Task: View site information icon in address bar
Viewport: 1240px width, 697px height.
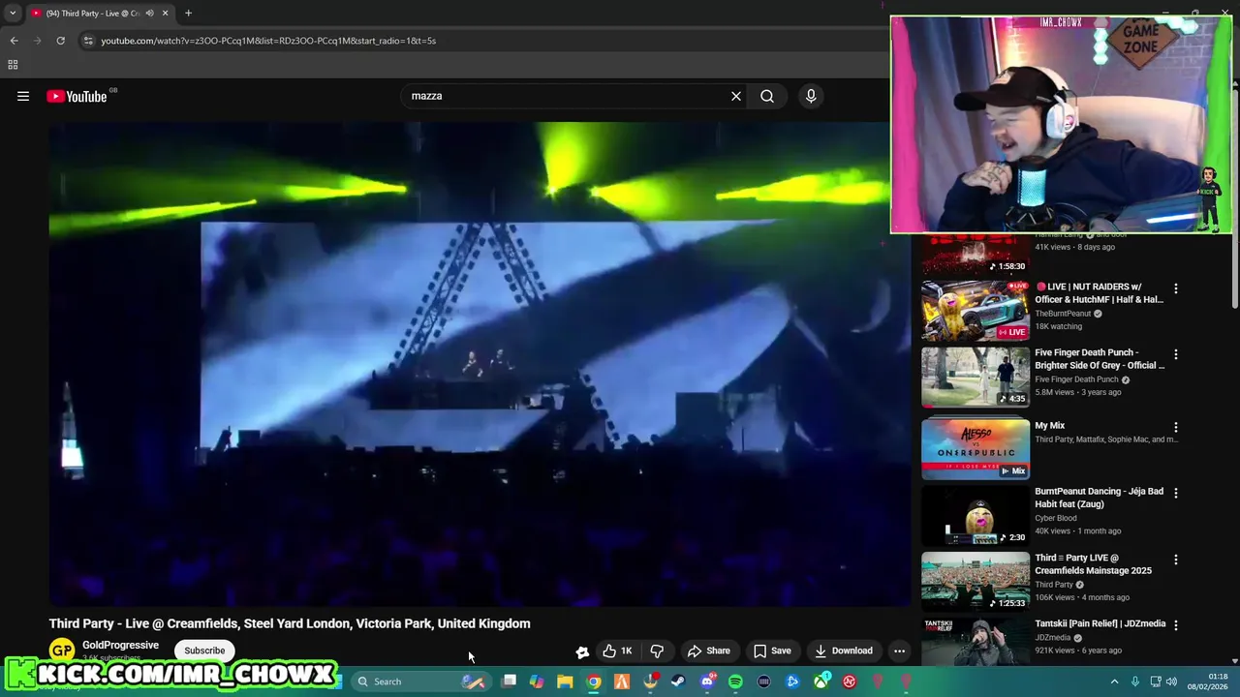Action: coord(88,41)
